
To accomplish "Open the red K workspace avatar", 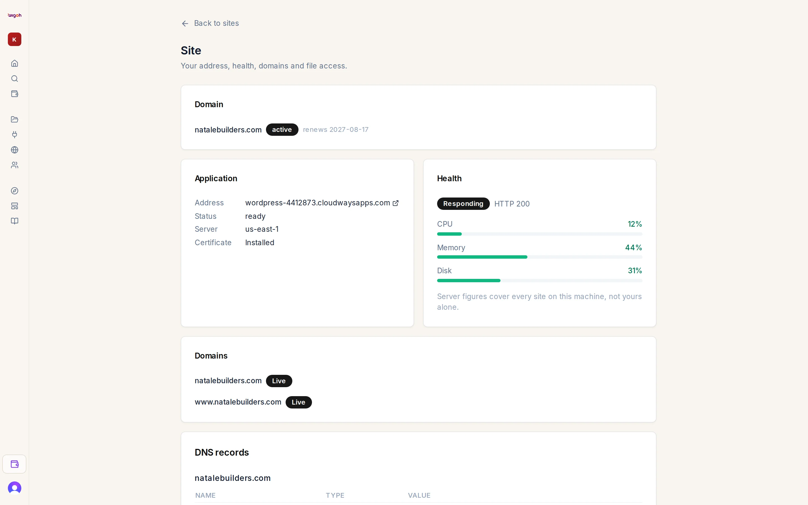I will pos(14,39).
